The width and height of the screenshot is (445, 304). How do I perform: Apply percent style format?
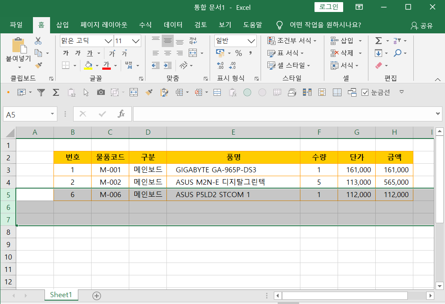(239, 53)
